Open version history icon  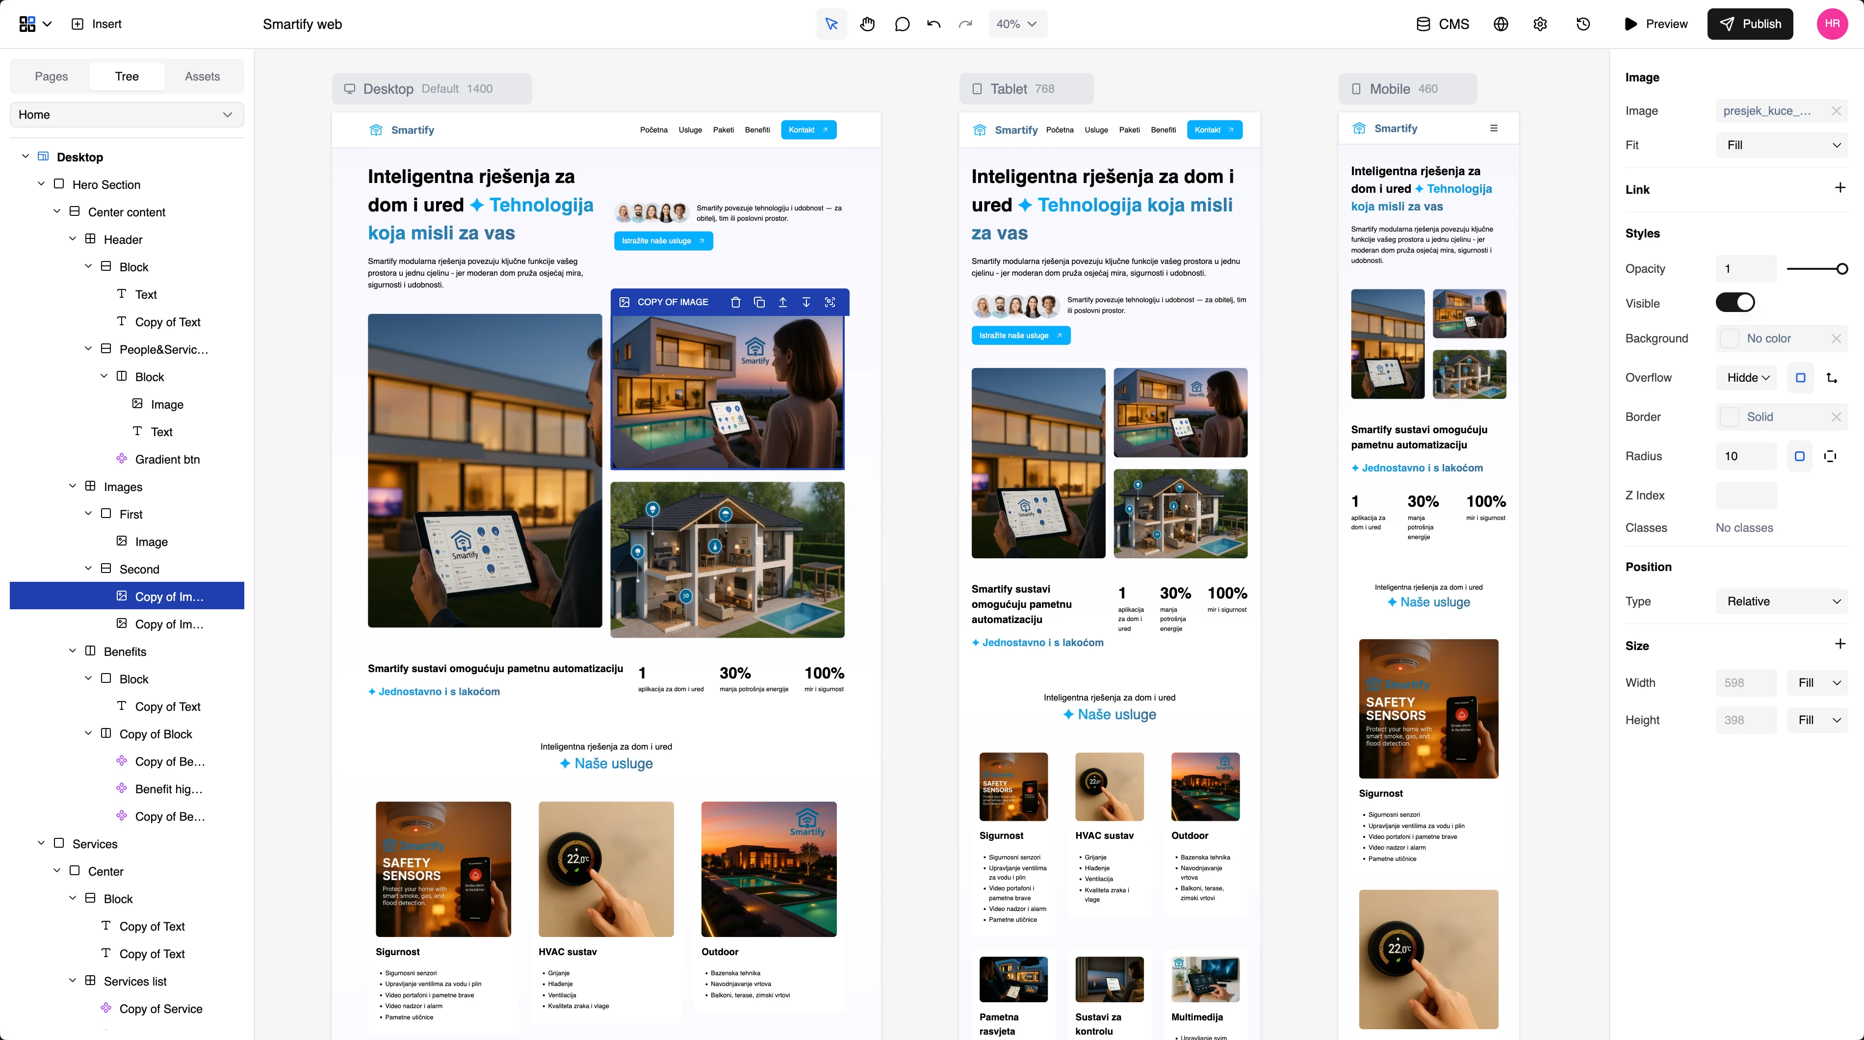(1582, 24)
